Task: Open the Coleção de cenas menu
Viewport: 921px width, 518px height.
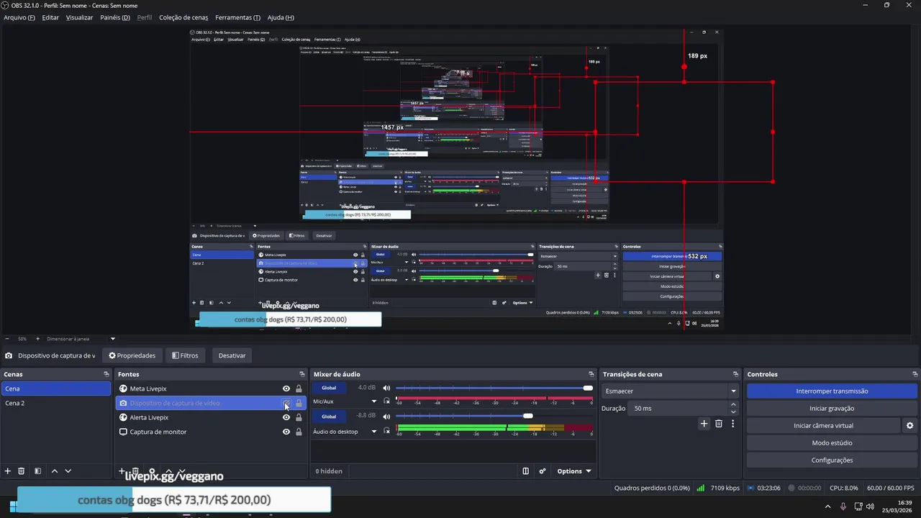Action: [x=183, y=17]
